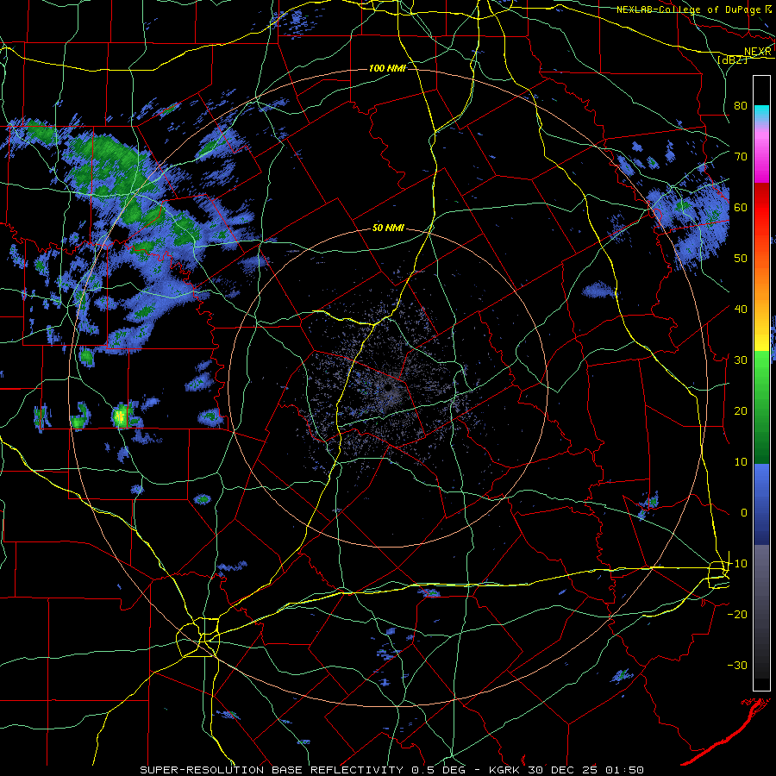
Task: Click the NEXR text near the legend
Action: [x=758, y=52]
